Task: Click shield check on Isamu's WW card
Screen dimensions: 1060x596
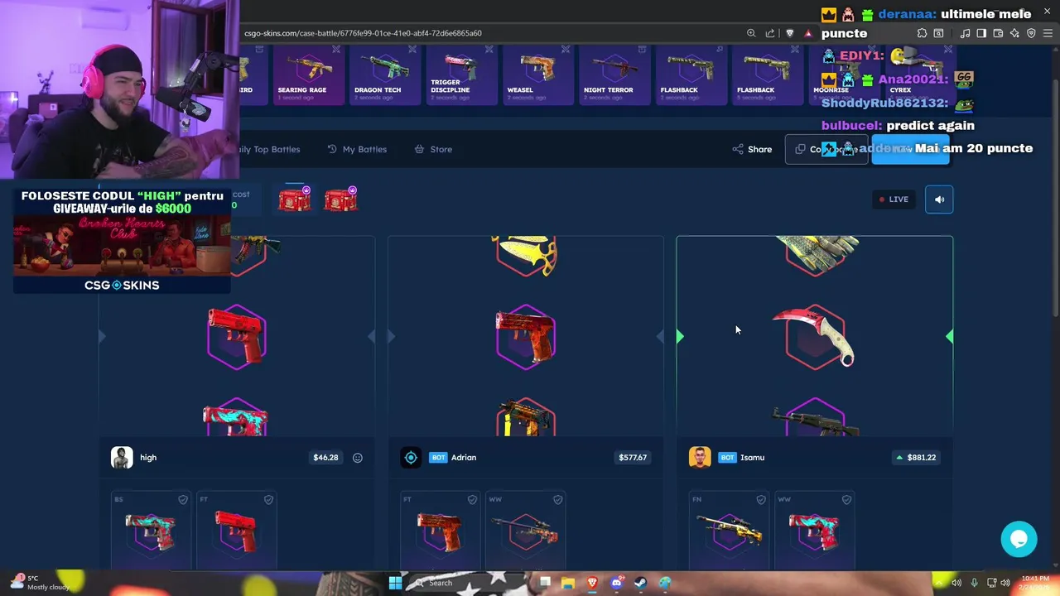Action: (846, 500)
